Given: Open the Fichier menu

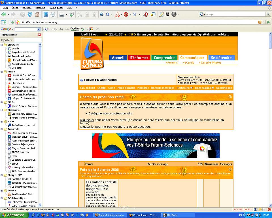Looking at the screenshot, I should [5, 8].
